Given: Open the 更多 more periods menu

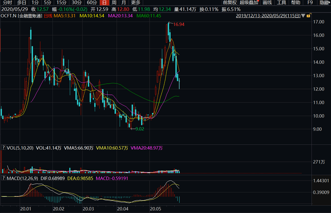Looking at the screenshot, I should [x=136, y=3].
